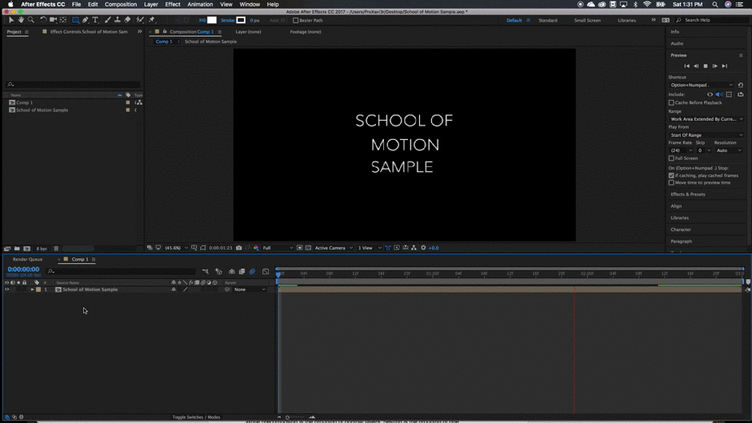Jump to last frame in Preview panel
Screen dimensions: 752x423
tap(725, 66)
